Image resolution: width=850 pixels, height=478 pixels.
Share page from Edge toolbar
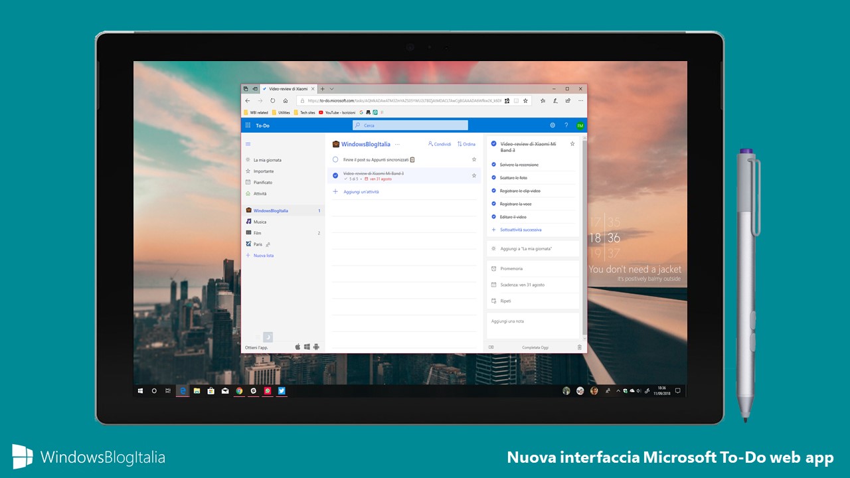pos(568,101)
